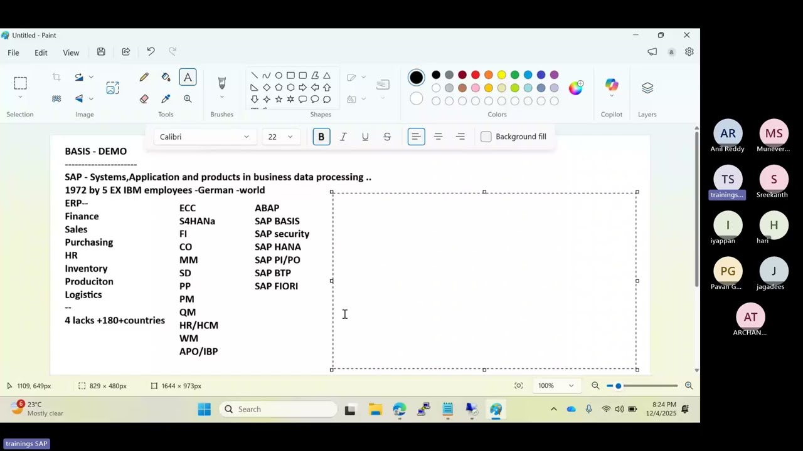Click participant Sreekanth avatar
Image resolution: width=803 pixels, height=451 pixels.
click(x=774, y=179)
